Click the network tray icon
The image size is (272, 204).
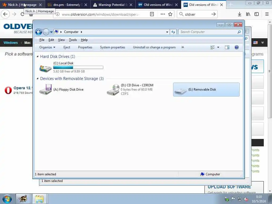coord(240,199)
